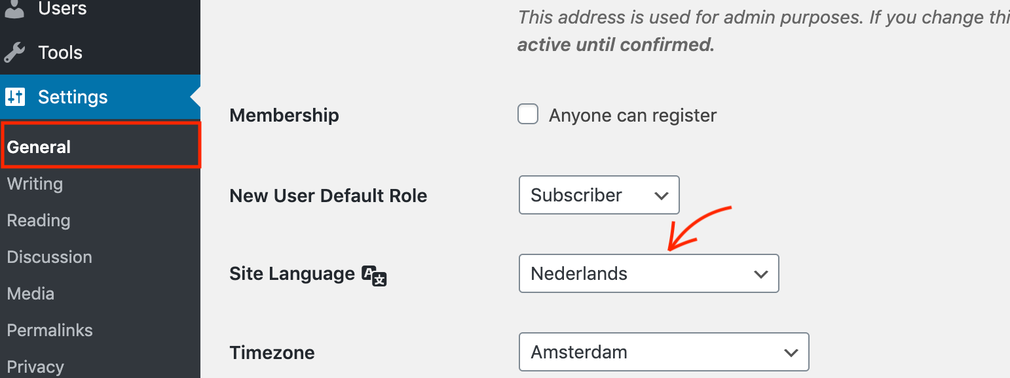Click the Site Language field label
The height and width of the screenshot is (378, 1010).
(292, 273)
